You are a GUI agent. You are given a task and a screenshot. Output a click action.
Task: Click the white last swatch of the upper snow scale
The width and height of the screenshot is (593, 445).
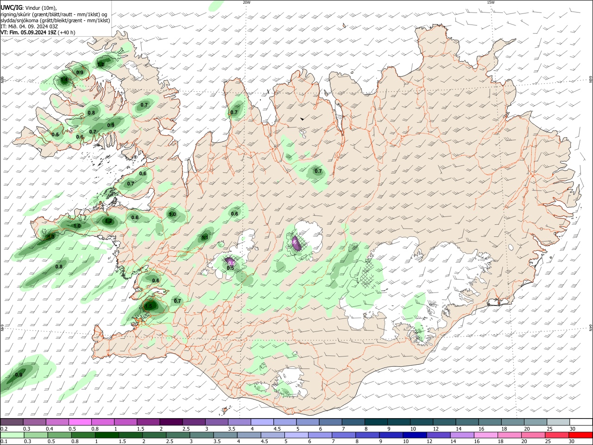581,422
